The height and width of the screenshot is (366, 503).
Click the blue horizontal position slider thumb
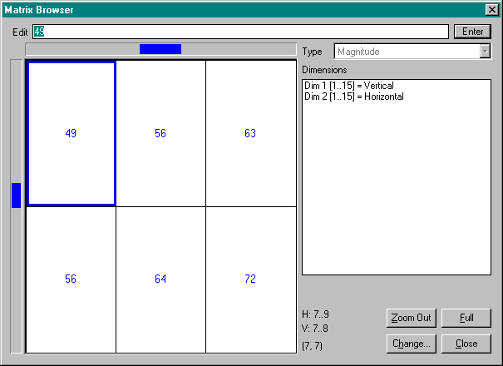pos(160,49)
